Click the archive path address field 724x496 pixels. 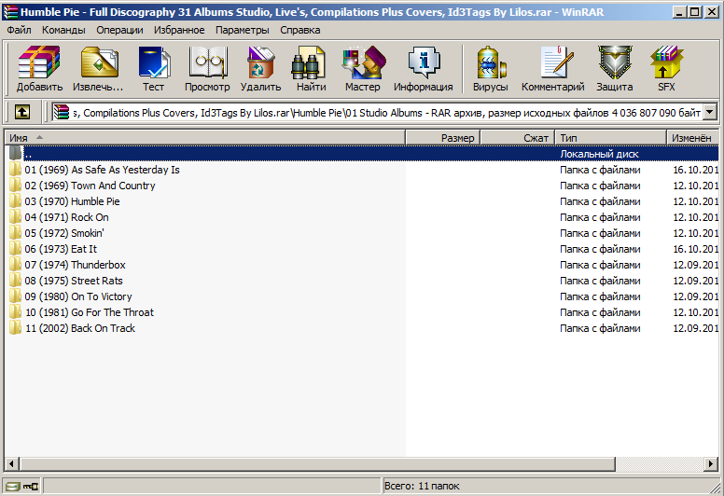click(386, 112)
